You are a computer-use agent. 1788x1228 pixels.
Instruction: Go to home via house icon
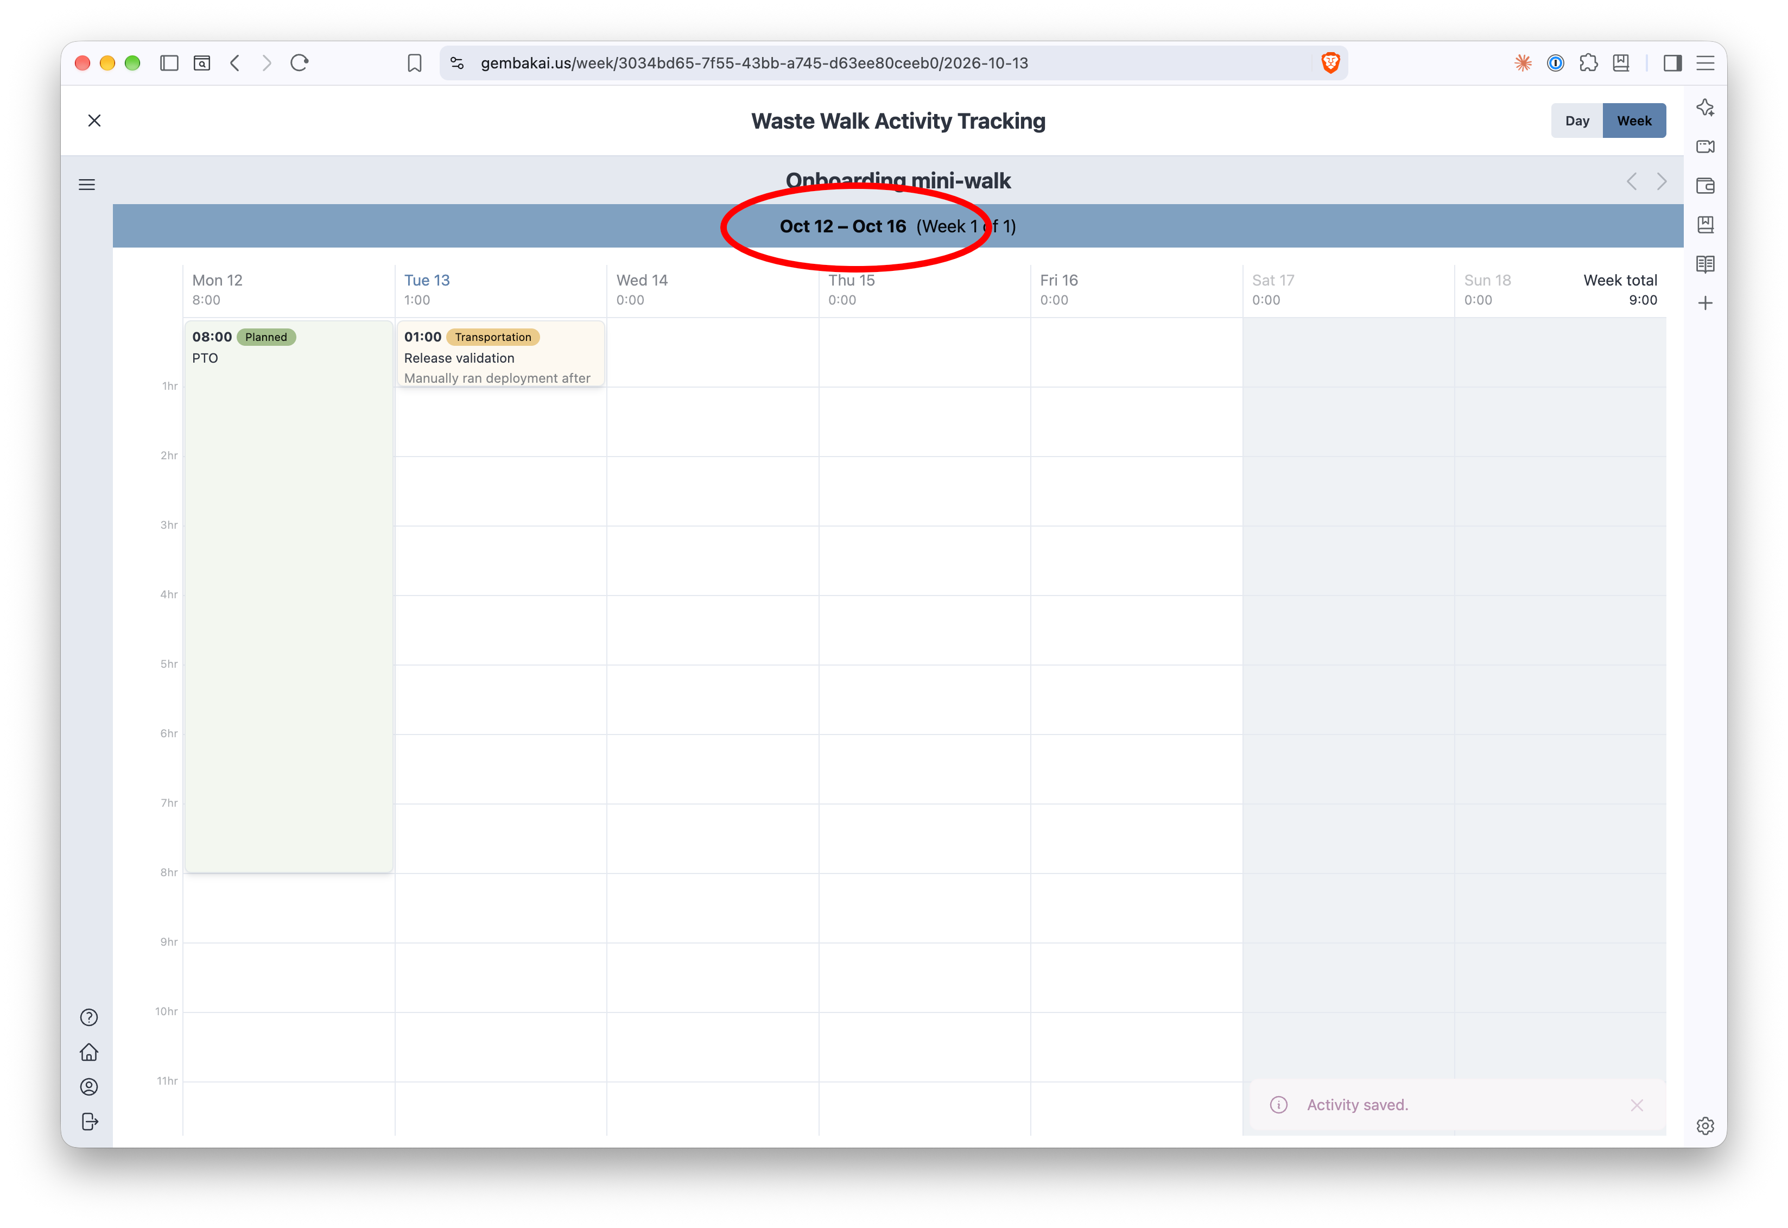(x=89, y=1052)
